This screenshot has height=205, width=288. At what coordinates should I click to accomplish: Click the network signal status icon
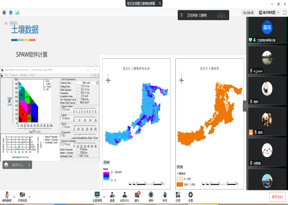[x=17, y=12]
